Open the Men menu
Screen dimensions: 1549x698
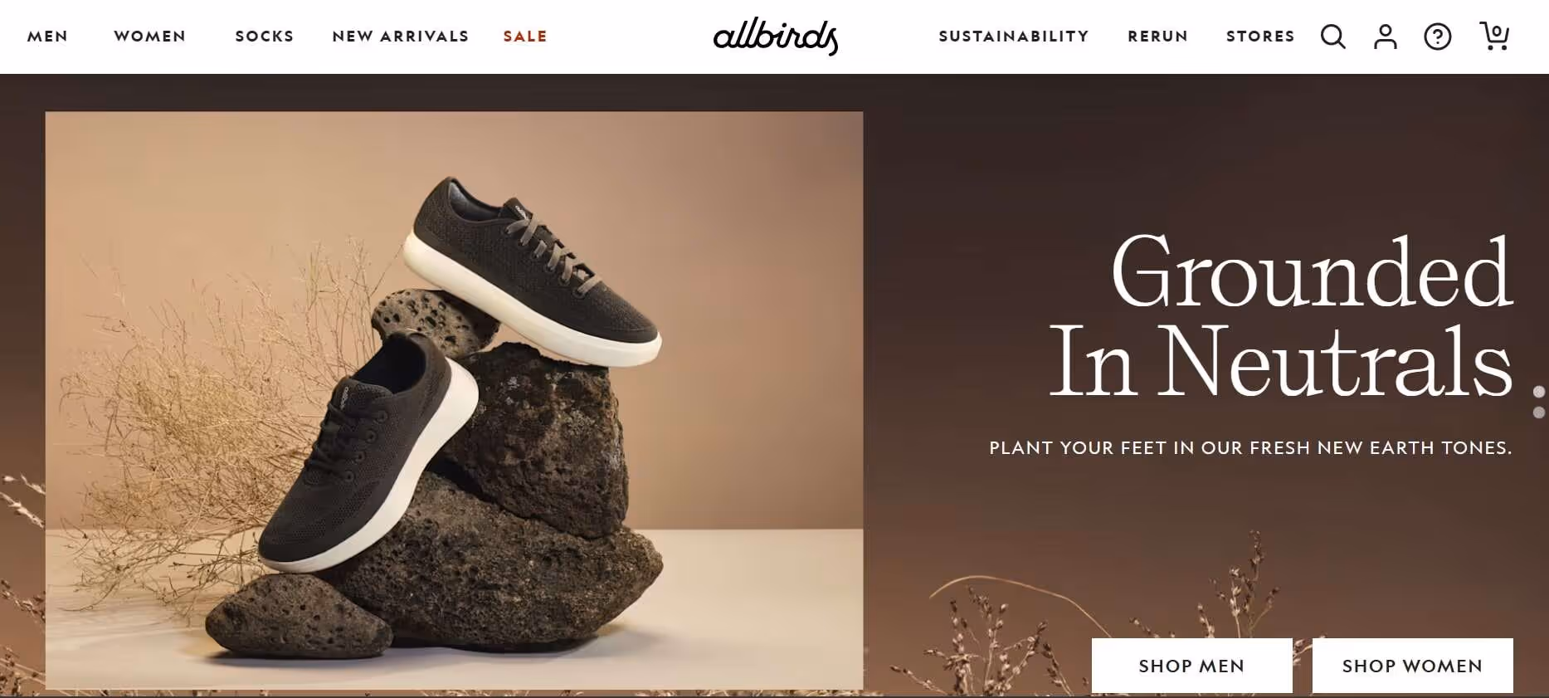click(47, 37)
